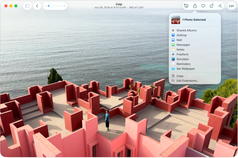Click the zoom-out minus sign

click(x=46, y=6)
